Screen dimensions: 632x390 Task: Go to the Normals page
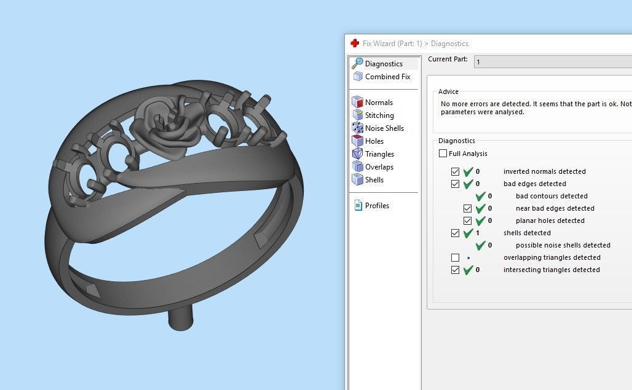coord(379,102)
